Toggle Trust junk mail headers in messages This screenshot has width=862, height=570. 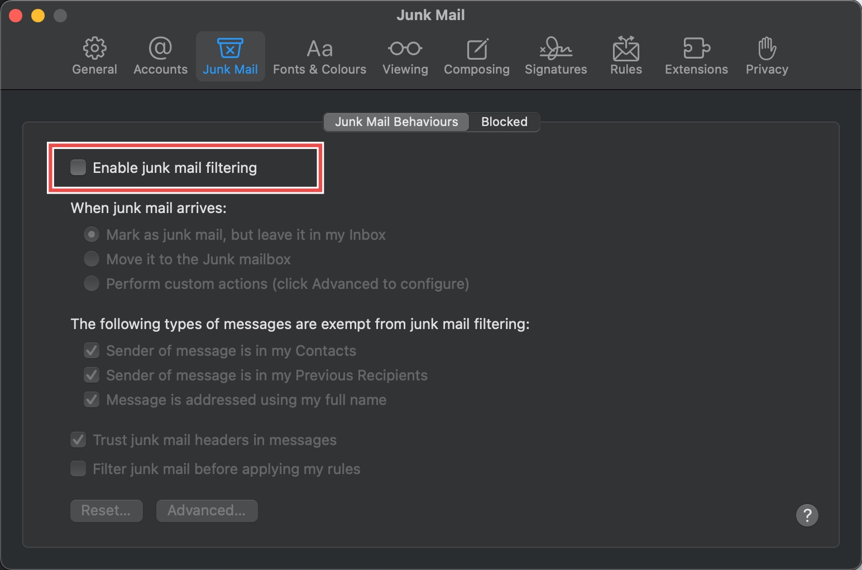click(x=78, y=439)
